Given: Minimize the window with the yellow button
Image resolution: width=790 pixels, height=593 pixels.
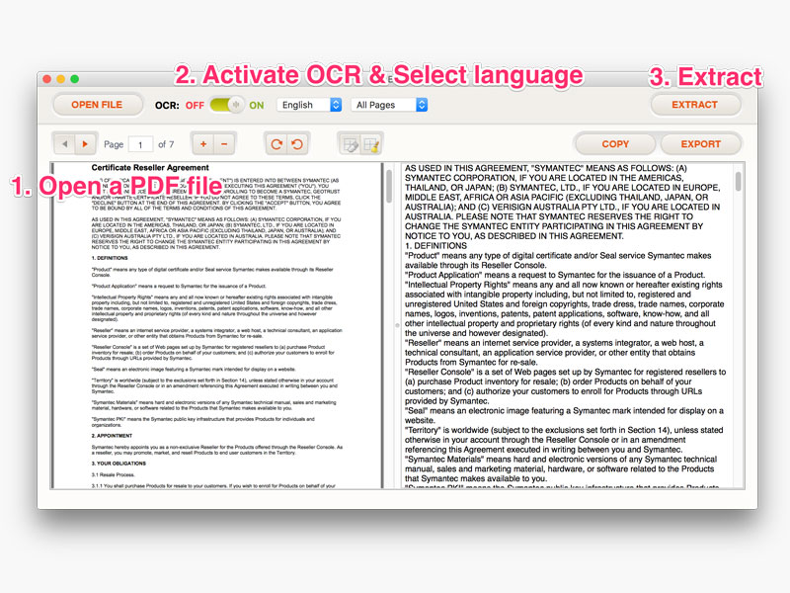Looking at the screenshot, I should click(61, 79).
